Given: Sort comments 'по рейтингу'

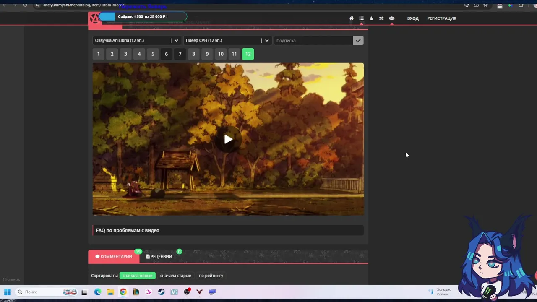Looking at the screenshot, I should point(211,276).
